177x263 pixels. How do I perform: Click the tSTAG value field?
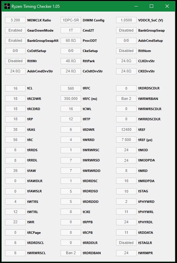tap(126, 191)
